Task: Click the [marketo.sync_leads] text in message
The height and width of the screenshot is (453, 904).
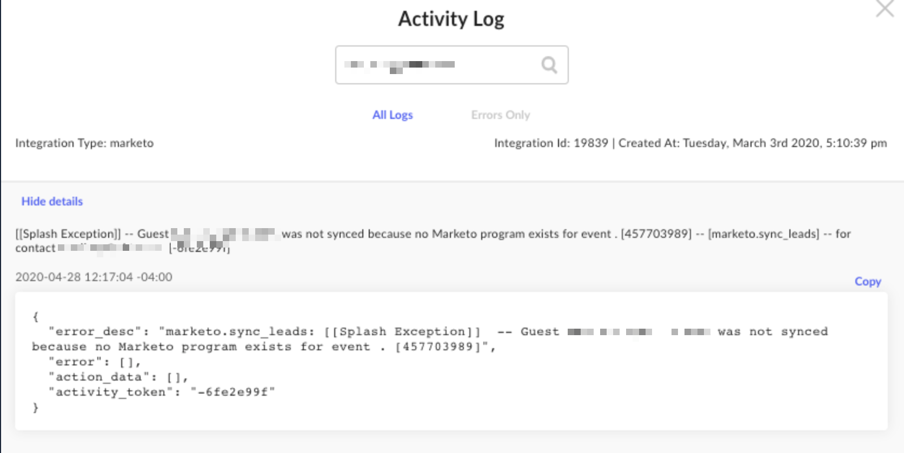Action: point(763,234)
